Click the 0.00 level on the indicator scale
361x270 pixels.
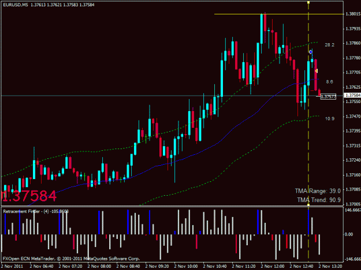349,234
